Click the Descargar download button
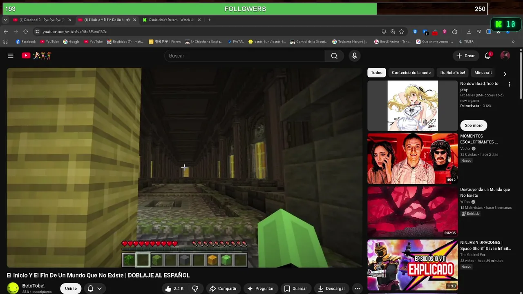This screenshot has height=294, width=523. [331, 289]
